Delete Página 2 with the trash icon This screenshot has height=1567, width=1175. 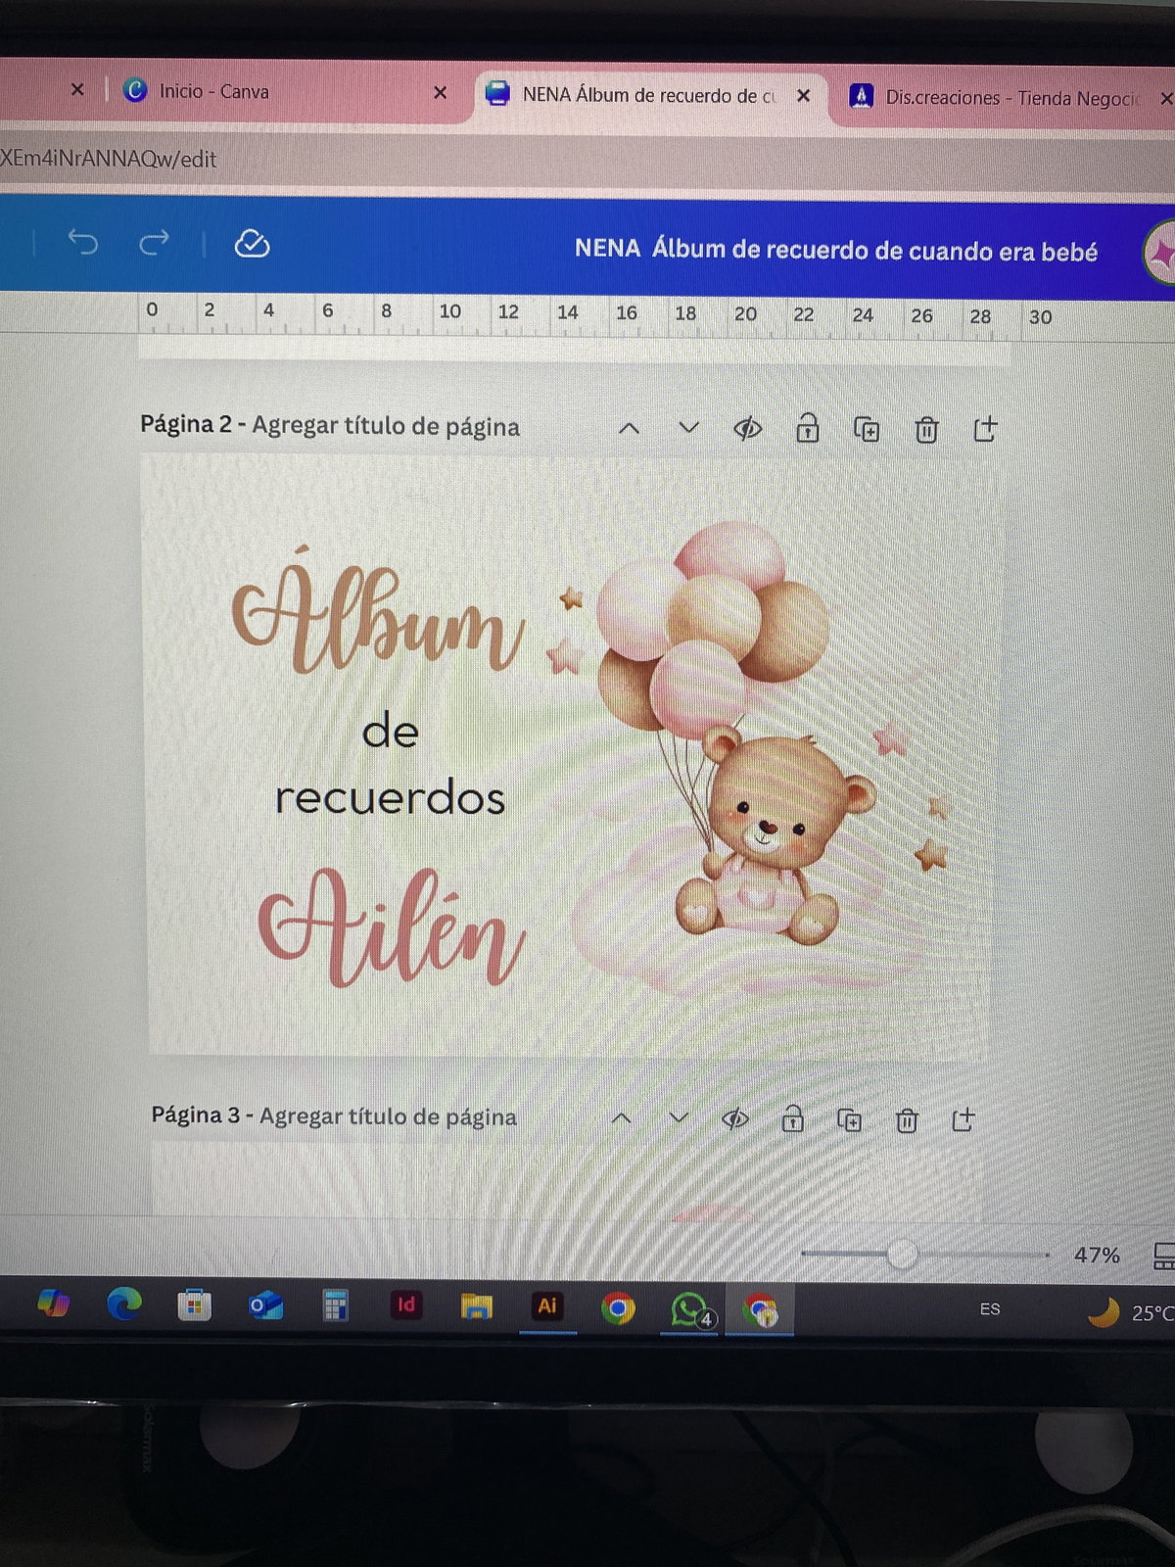[926, 430]
